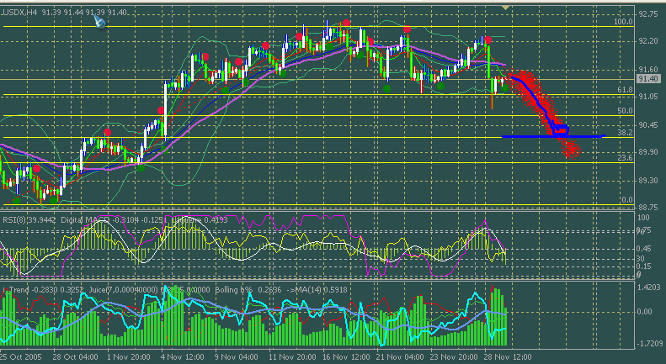Click the 0.00 indicator scale value
Viewport: 666px width, 364px height.
click(645, 312)
